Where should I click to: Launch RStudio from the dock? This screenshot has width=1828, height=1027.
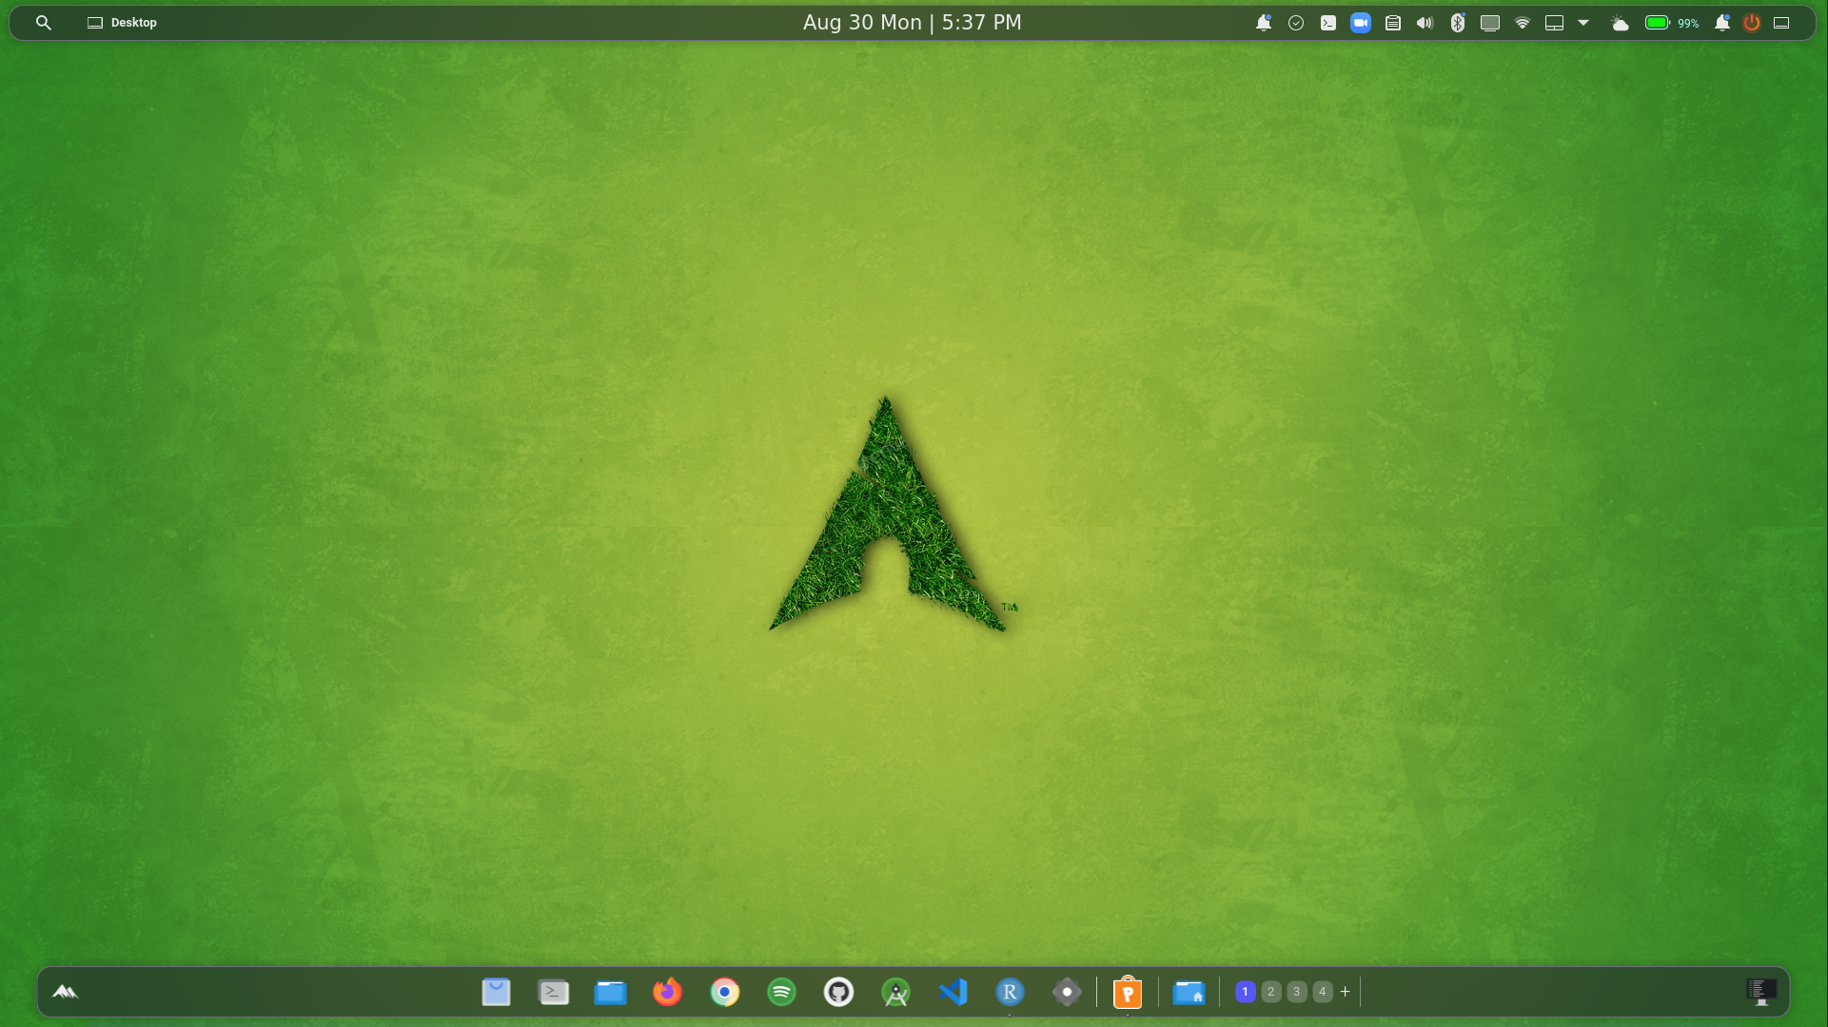(x=1010, y=992)
